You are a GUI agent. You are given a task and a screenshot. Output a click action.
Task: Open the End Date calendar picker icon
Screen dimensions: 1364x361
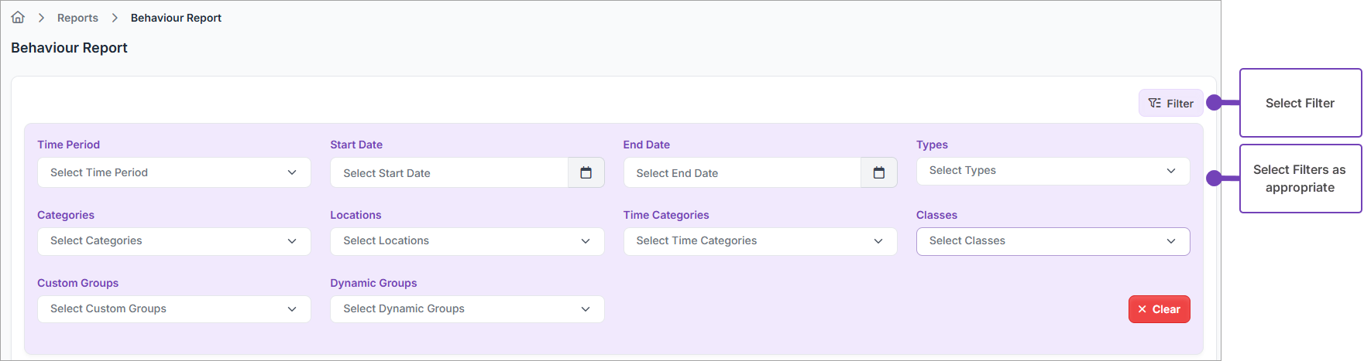(878, 172)
